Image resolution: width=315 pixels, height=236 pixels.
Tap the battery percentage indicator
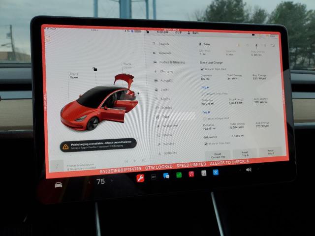tap(132, 31)
